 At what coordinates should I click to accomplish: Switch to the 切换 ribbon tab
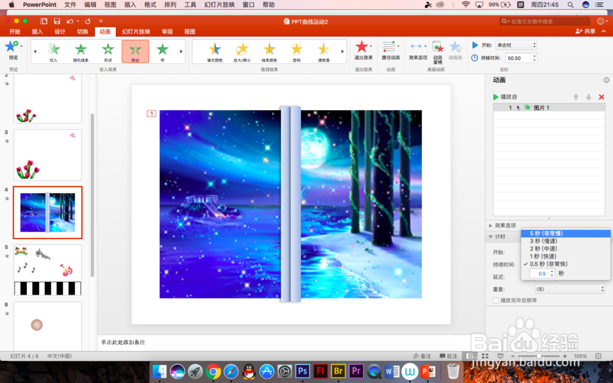click(x=83, y=32)
